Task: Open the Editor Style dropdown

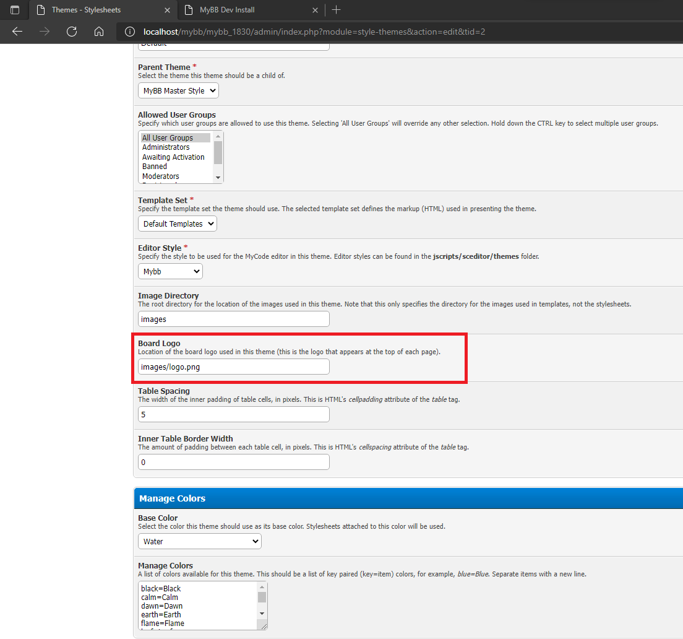Action: pyautogui.click(x=170, y=271)
